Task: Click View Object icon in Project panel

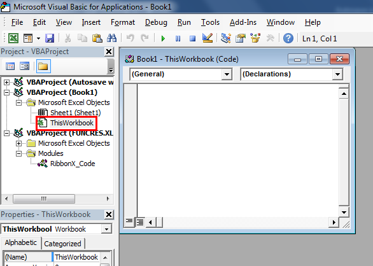Action: point(24,66)
